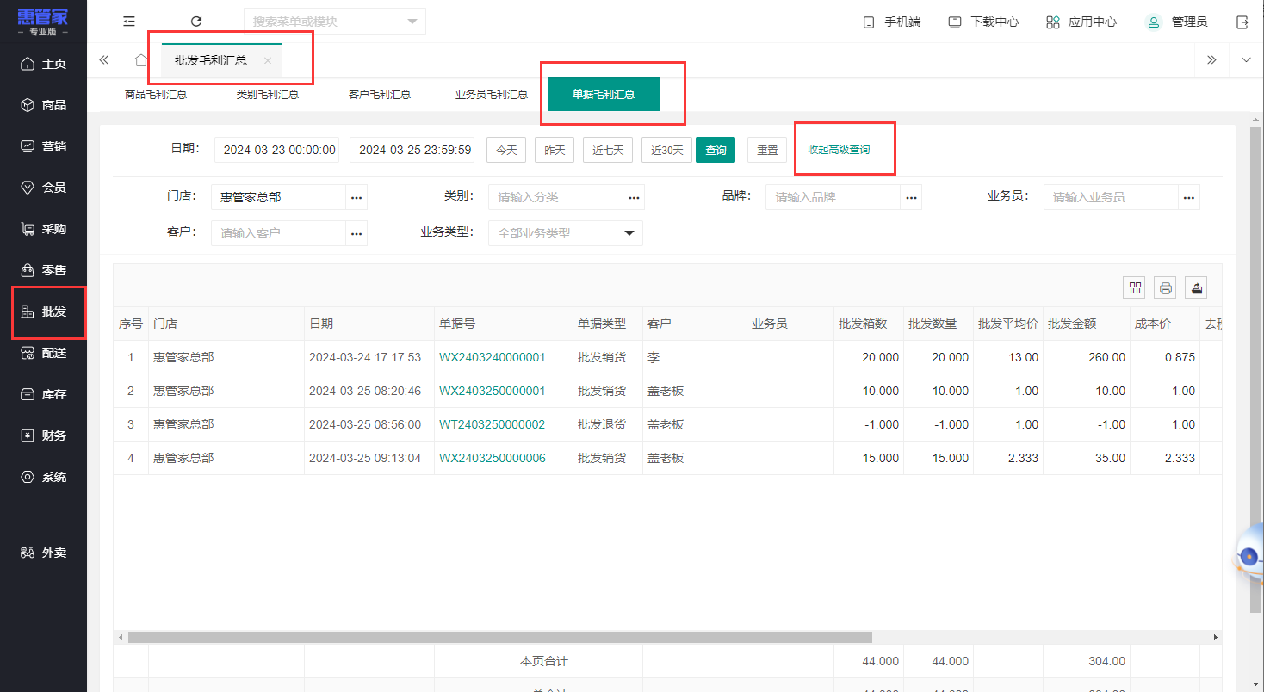Click the floating assistant robot icon
Image resolution: width=1264 pixels, height=692 pixels.
1249,555
